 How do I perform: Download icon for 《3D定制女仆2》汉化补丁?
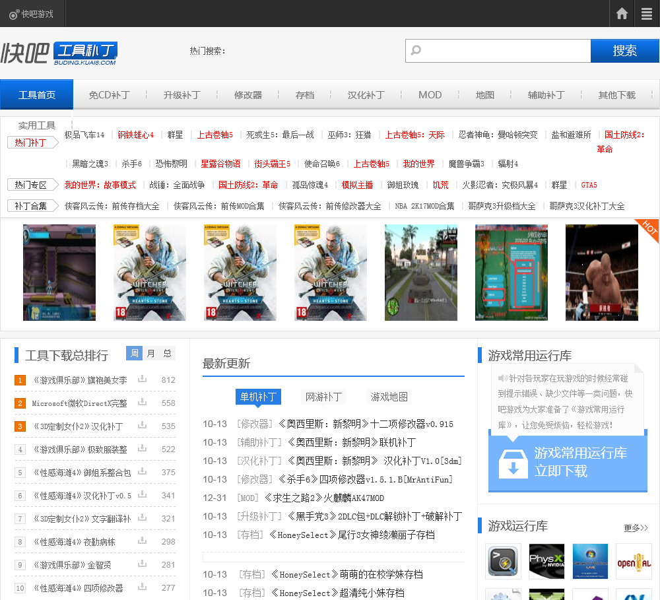(x=143, y=425)
